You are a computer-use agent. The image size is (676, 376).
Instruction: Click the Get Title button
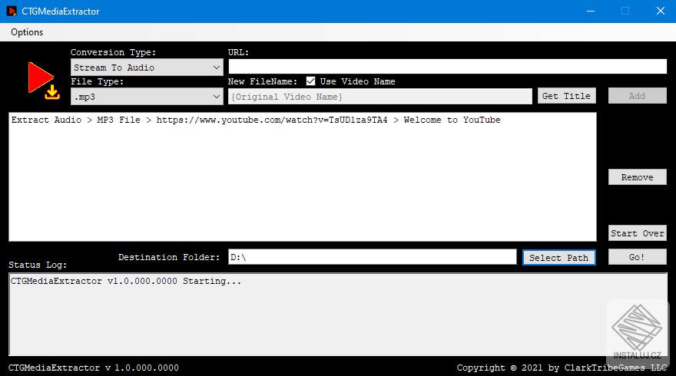(x=566, y=96)
